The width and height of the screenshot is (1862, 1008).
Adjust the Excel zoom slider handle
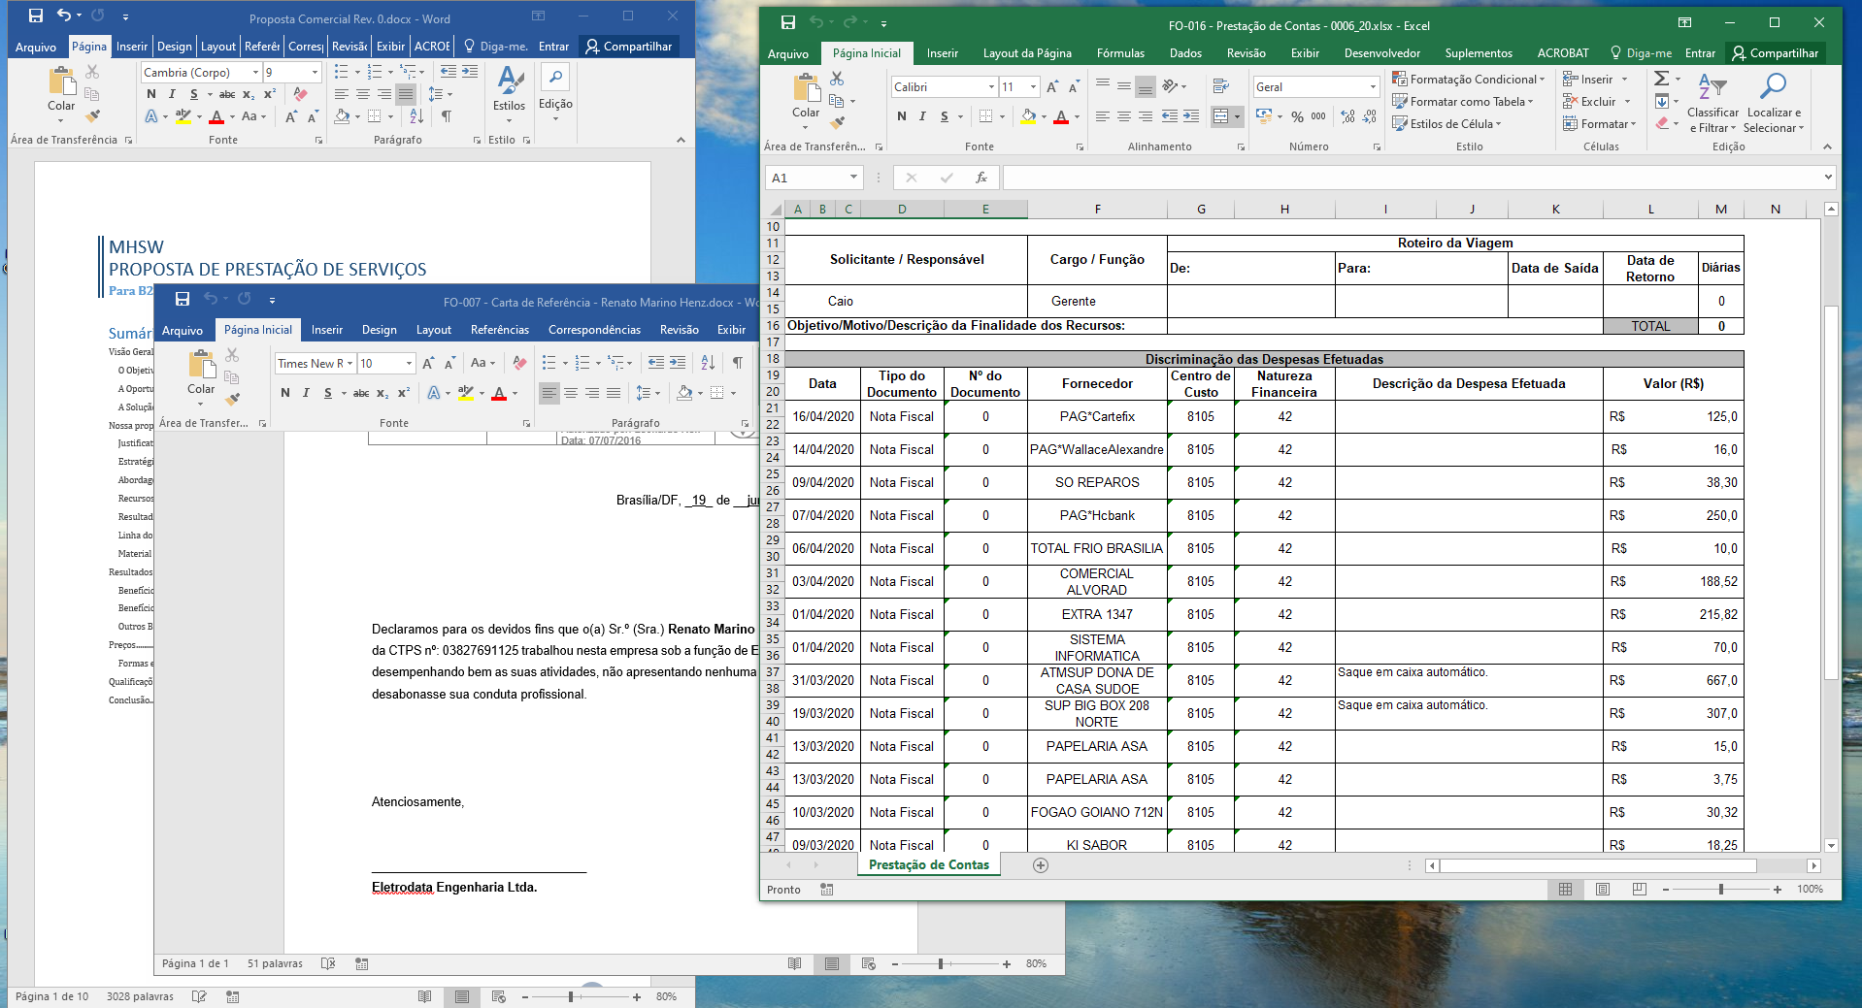(1721, 890)
